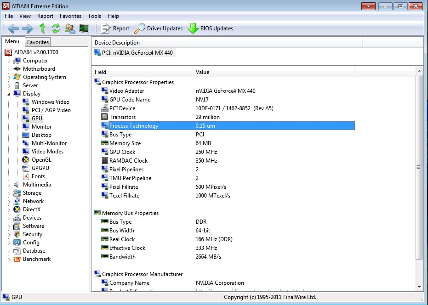Click the Fonts icon in tree
428x305 pixels.
tap(26, 176)
